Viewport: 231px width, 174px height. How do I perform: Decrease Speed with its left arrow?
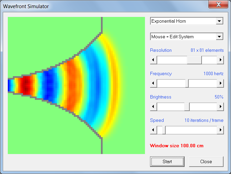click(153, 130)
